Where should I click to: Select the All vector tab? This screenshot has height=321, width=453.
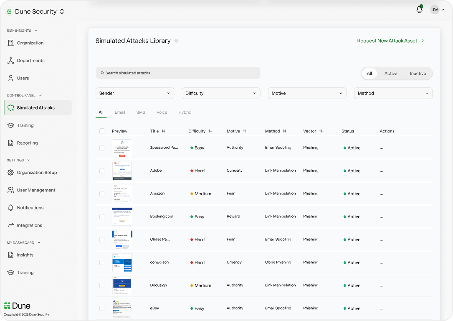coord(101,112)
